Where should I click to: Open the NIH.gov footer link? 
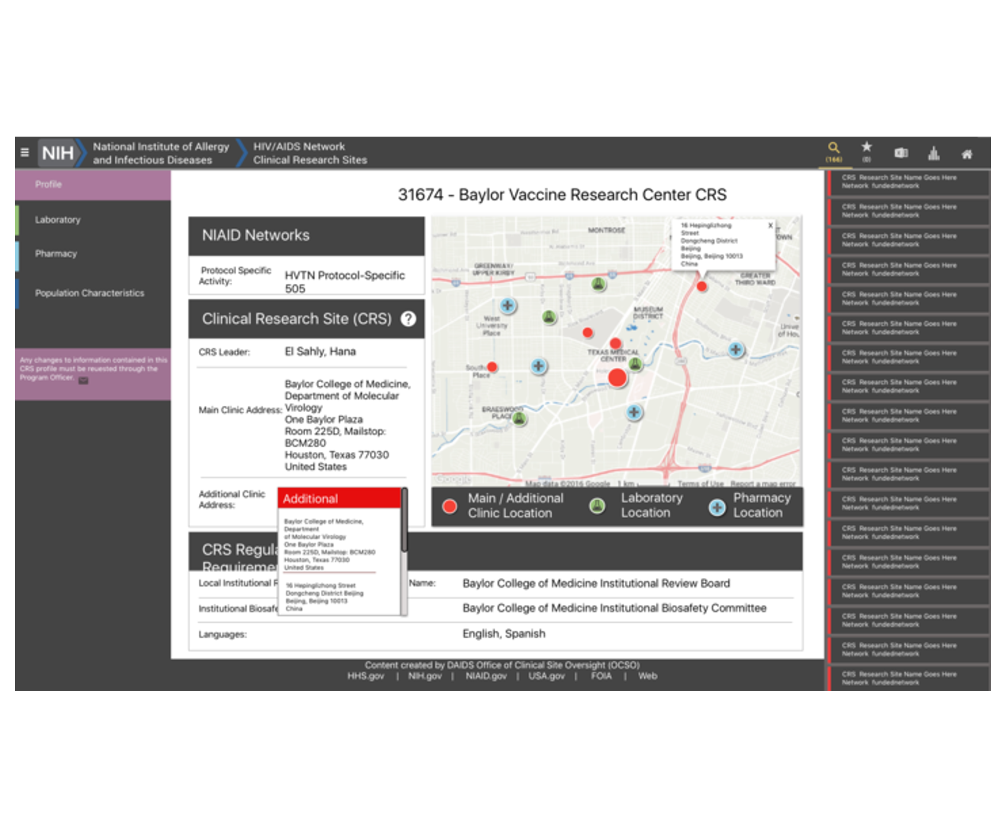tap(424, 676)
